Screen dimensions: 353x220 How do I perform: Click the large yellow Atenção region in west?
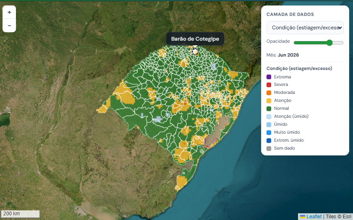[127, 98]
